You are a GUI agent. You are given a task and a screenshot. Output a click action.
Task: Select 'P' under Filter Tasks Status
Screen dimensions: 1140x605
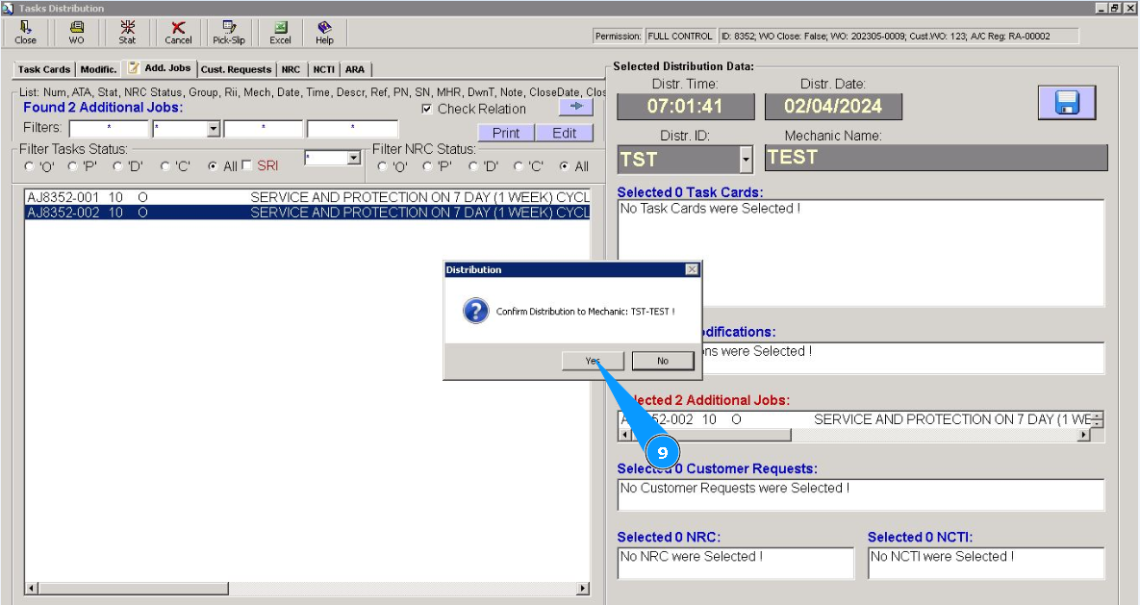point(73,166)
